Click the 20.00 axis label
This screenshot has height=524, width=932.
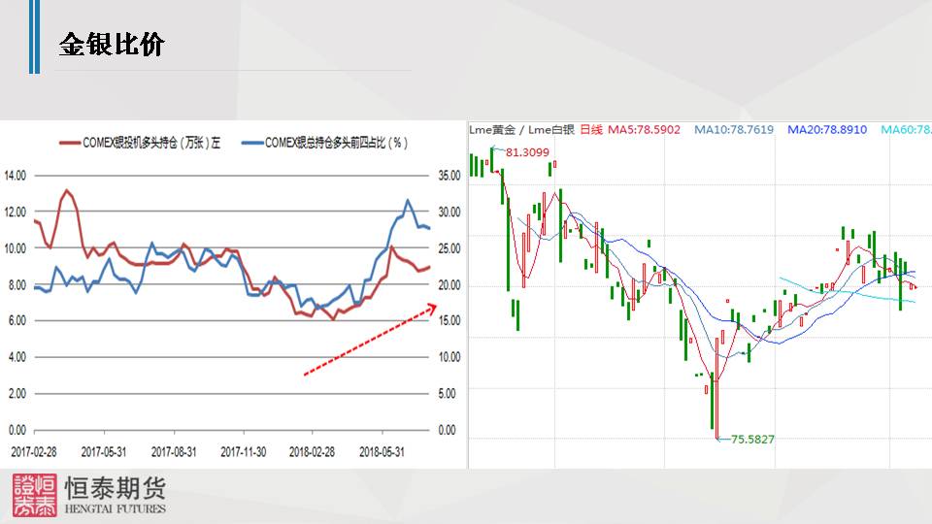tap(449, 285)
